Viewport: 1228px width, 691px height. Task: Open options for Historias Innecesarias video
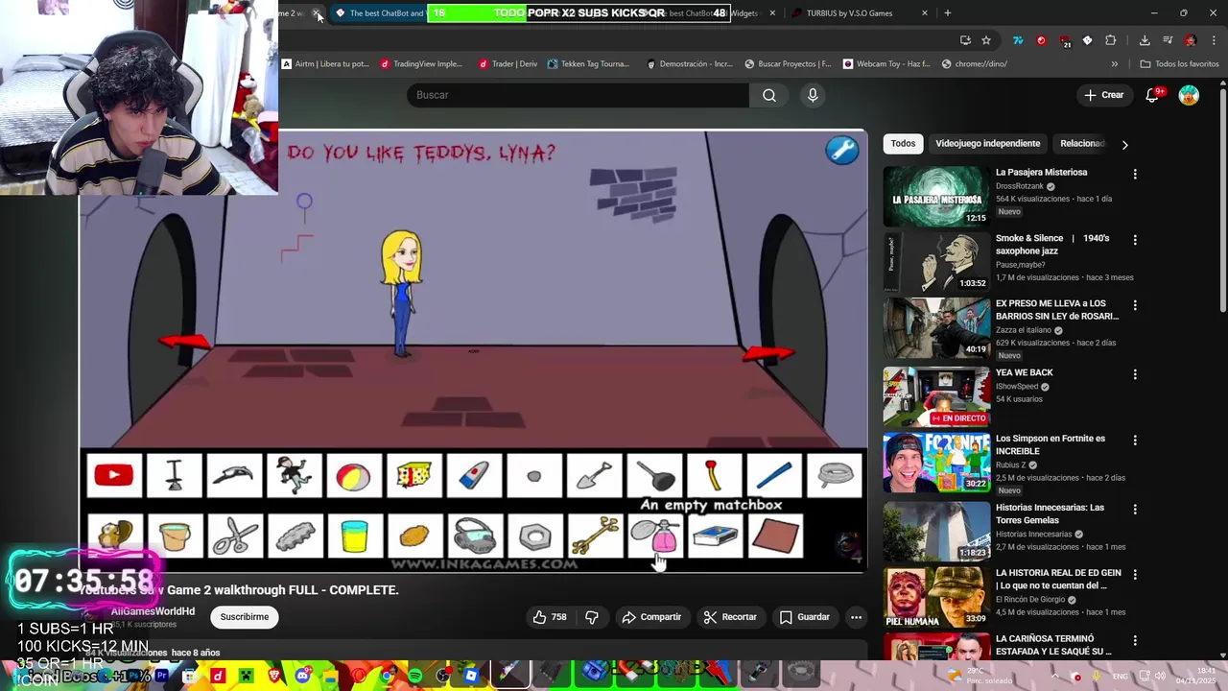1135,510
